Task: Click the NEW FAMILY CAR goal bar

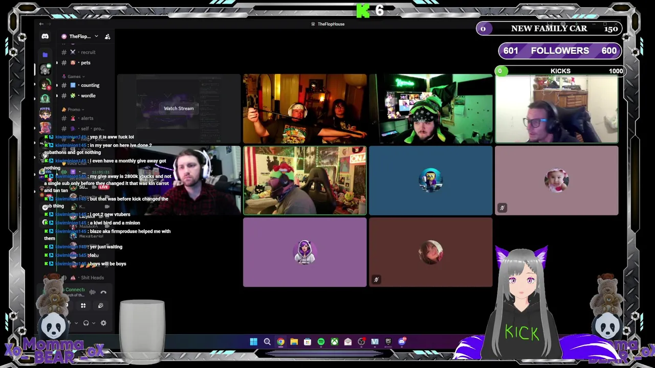Action: [549, 29]
